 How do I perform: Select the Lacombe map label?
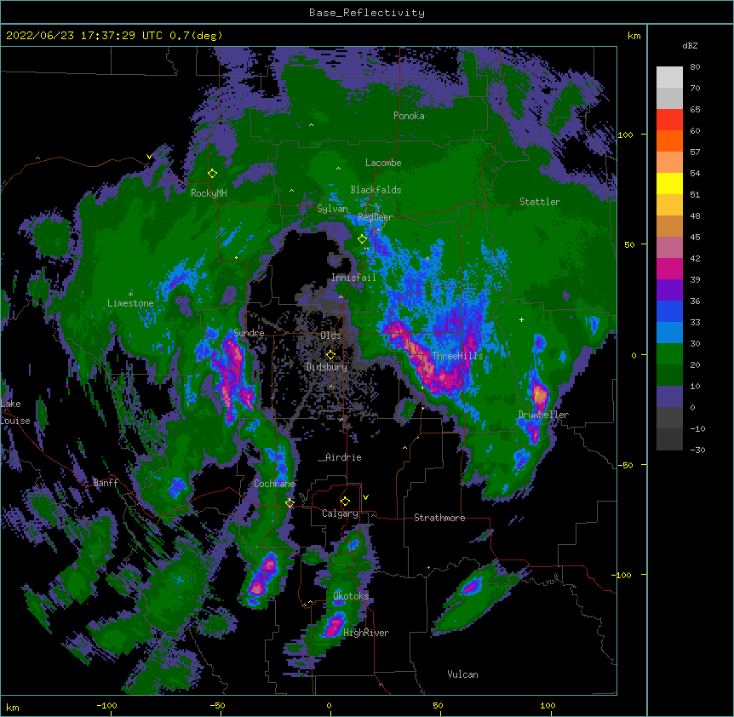click(383, 163)
